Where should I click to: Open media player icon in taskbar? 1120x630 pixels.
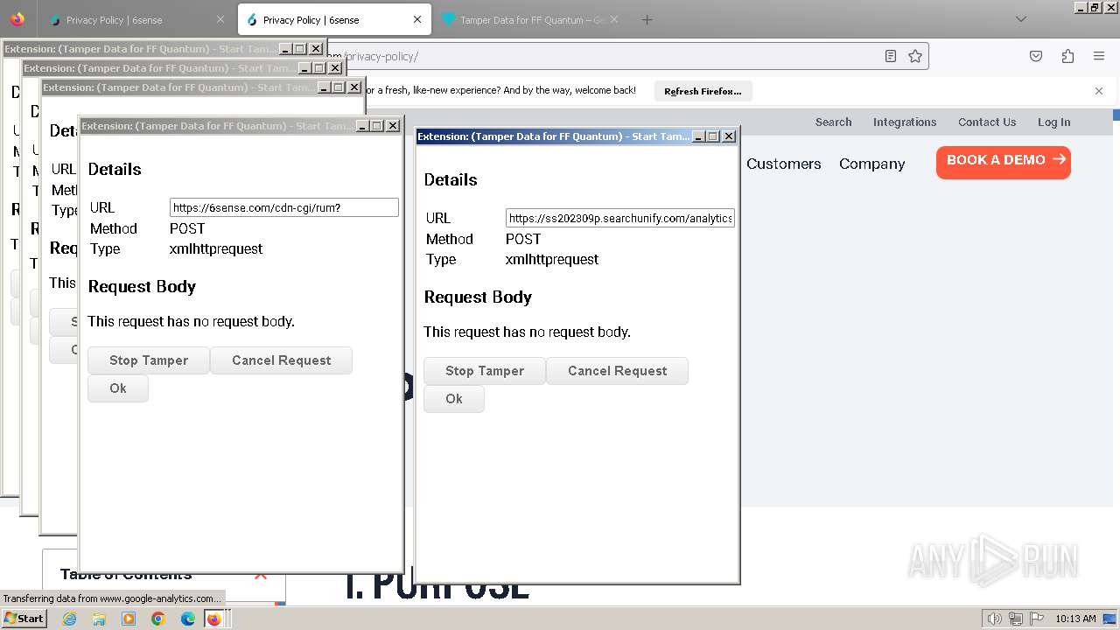tap(129, 619)
